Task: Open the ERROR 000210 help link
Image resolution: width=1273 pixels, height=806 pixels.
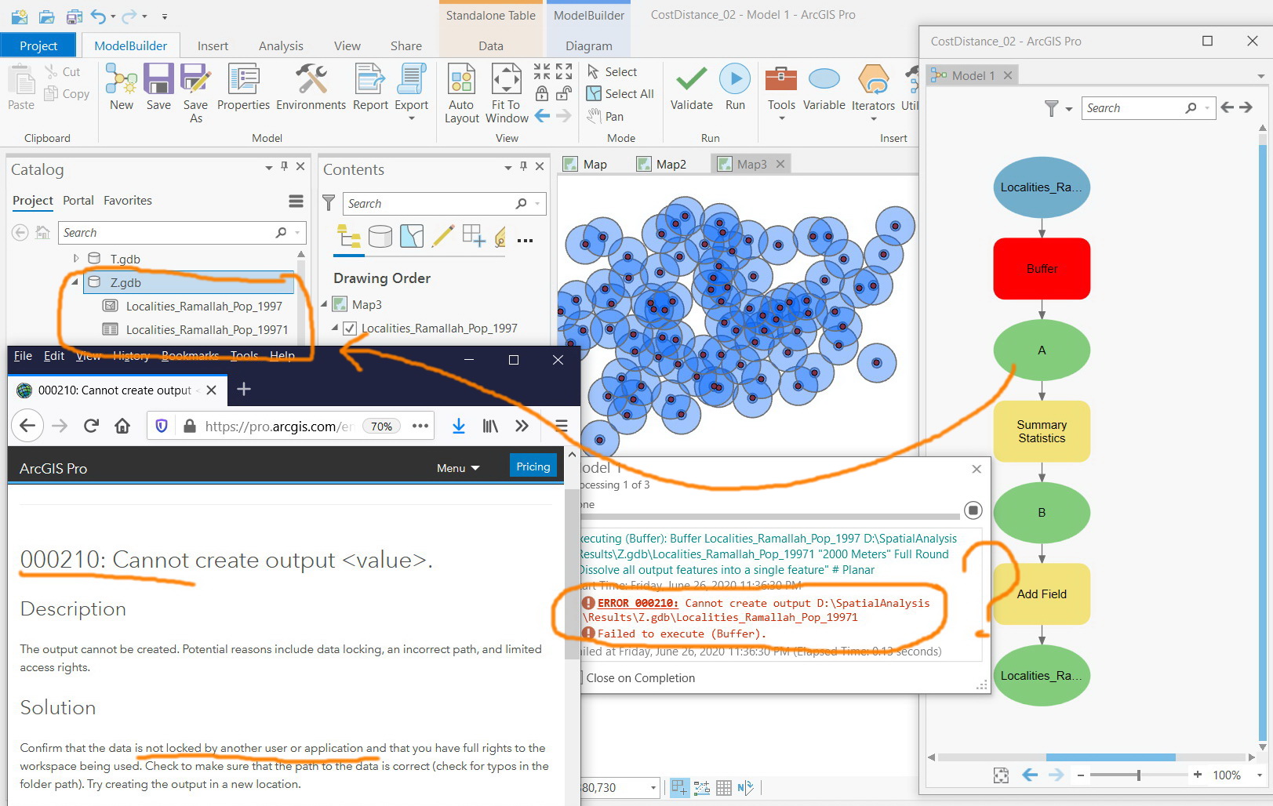Action: pos(638,603)
